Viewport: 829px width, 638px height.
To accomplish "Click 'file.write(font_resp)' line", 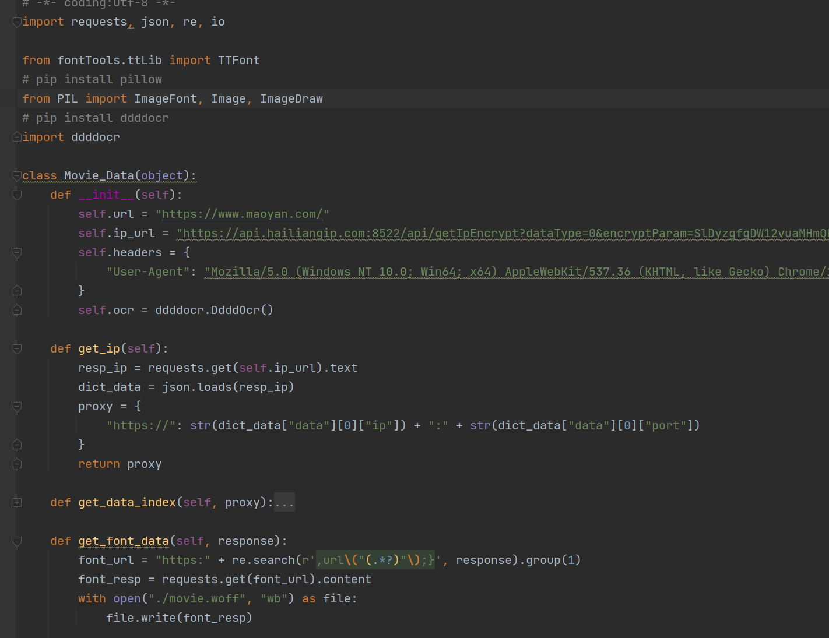I will click(180, 618).
